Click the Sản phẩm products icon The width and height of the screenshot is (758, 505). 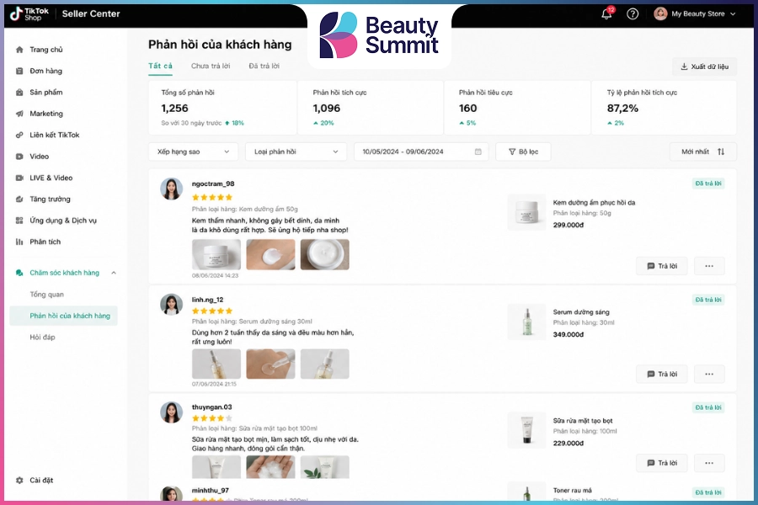19,93
